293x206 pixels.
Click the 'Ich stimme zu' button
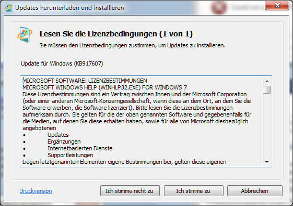(x=194, y=191)
